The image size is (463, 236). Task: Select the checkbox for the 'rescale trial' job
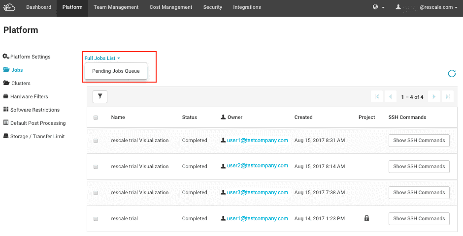coord(96,219)
